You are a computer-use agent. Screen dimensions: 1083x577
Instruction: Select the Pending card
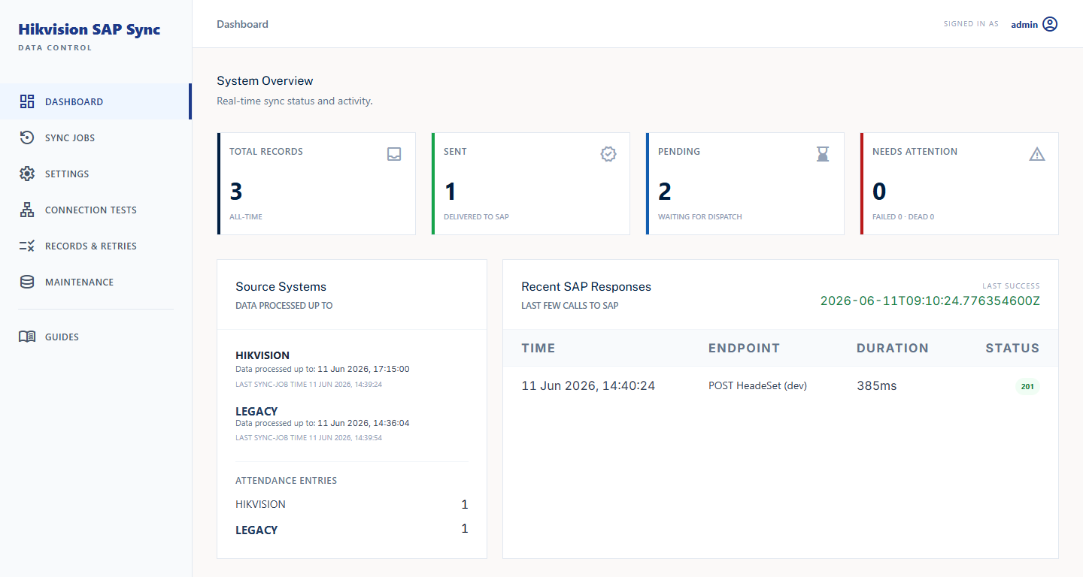[745, 184]
